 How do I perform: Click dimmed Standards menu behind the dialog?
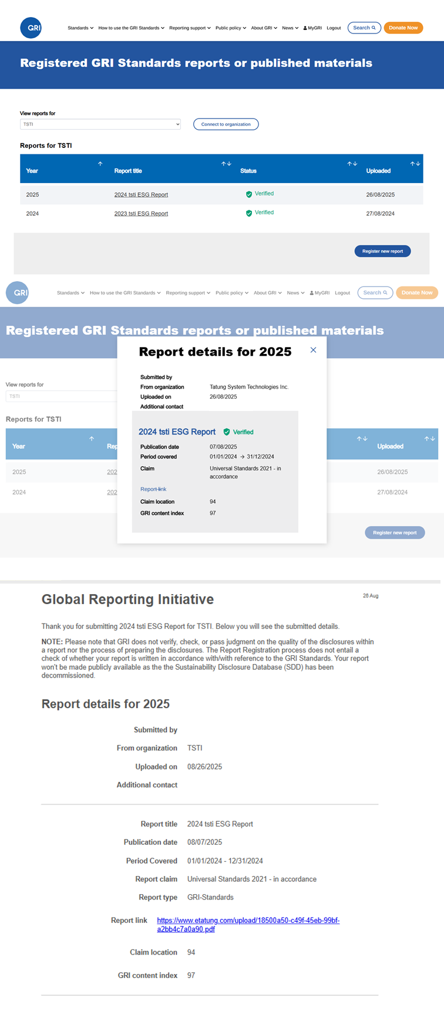[x=70, y=292]
